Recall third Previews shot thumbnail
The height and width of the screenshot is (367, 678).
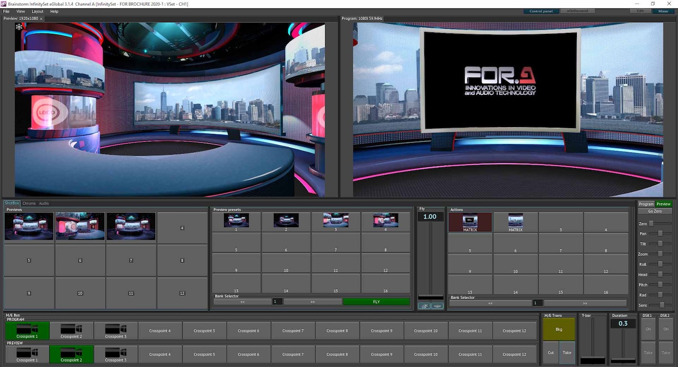click(131, 226)
